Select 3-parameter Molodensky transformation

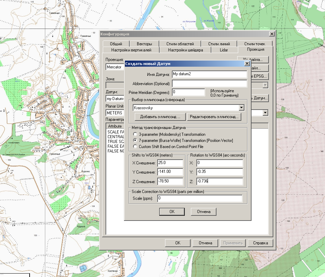click(x=135, y=134)
